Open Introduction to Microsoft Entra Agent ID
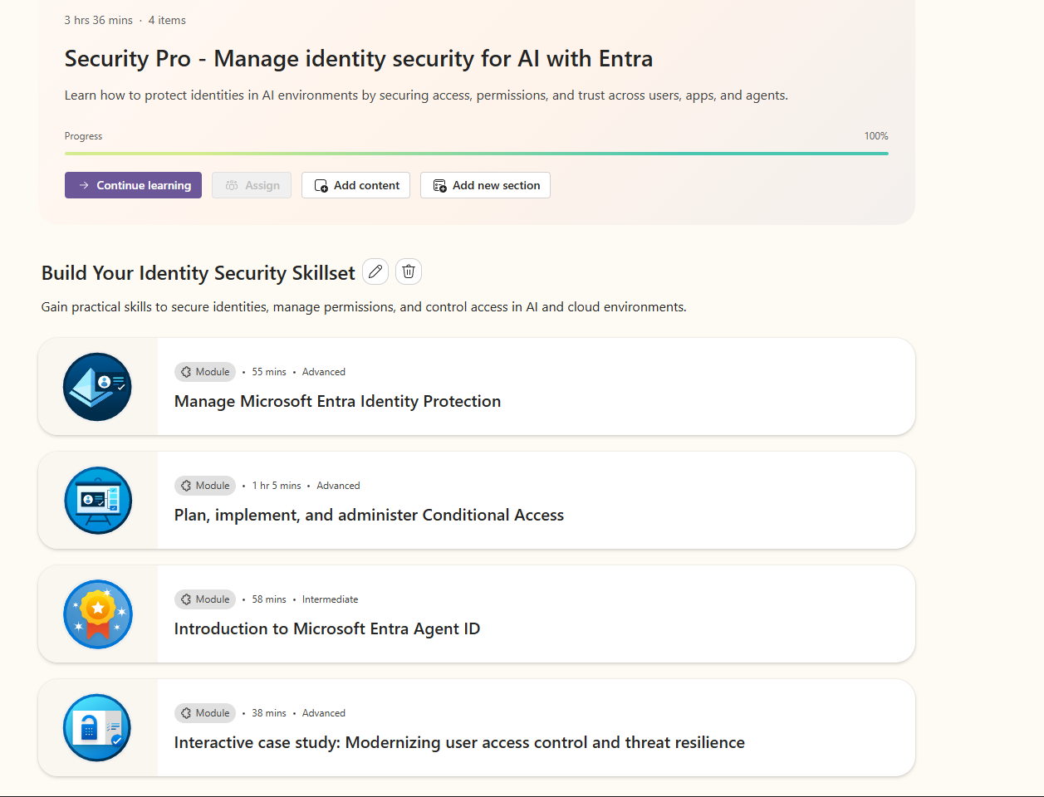 (x=327, y=628)
